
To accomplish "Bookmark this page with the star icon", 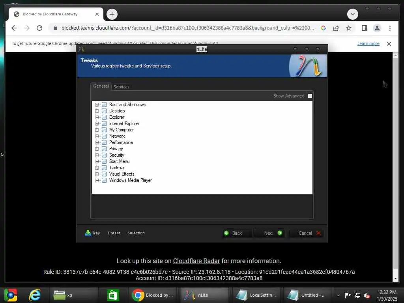I will coord(349,28).
